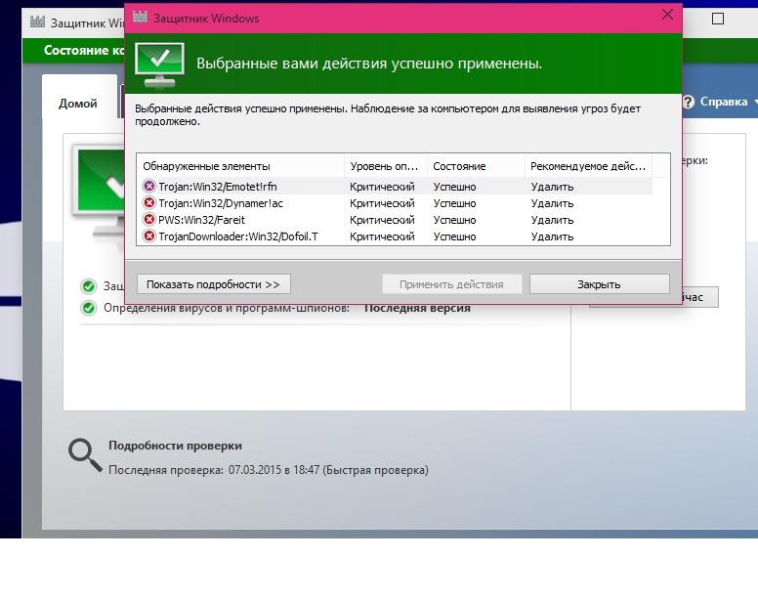
Task: Click Удалить action in the Fareit row
Action: (552, 220)
